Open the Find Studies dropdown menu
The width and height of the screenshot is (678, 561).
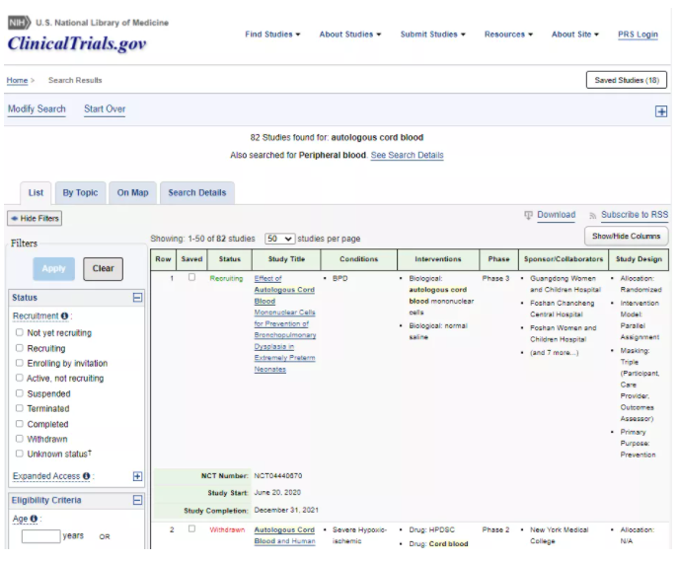point(272,35)
